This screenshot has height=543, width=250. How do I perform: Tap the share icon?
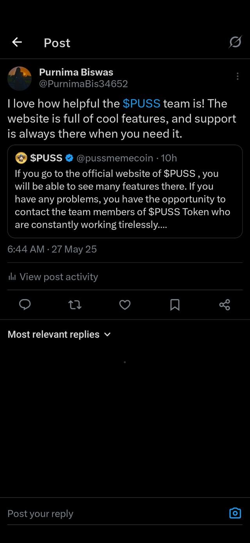(x=225, y=305)
